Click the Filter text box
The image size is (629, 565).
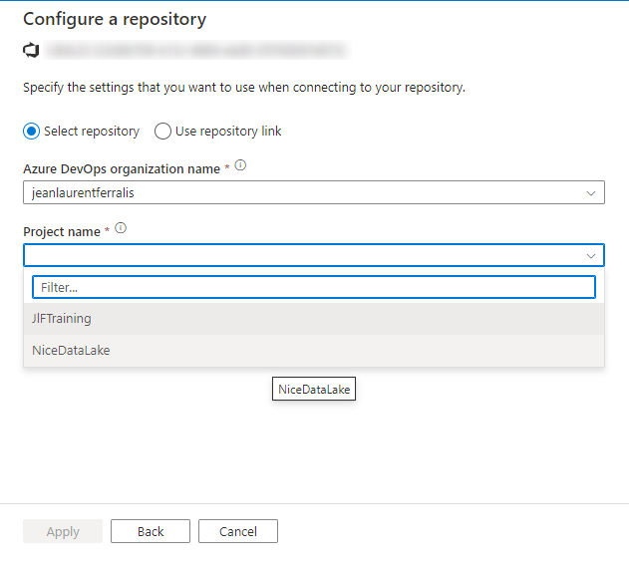(x=314, y=287)
